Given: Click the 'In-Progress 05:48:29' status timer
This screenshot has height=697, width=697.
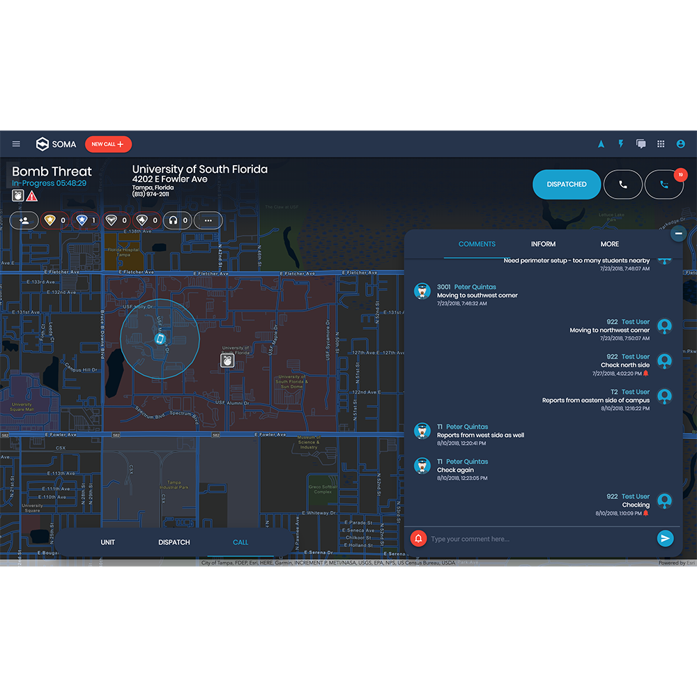Looking at the screenshot, I should pyautogui.click(x=49, y=183).
